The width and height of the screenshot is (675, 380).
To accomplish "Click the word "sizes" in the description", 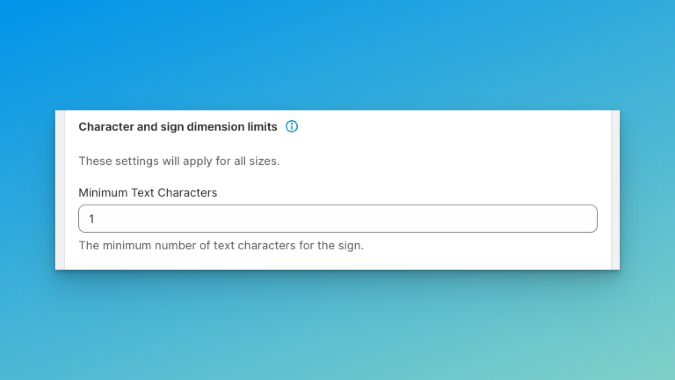I will pyautogui.click(x=264, y=161).
